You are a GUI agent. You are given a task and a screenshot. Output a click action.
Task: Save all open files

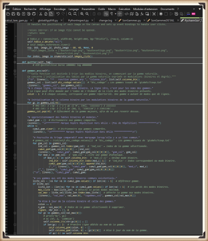(x=19, y=14)
